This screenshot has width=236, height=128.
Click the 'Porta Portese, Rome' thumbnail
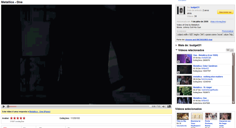coord(211,116)
